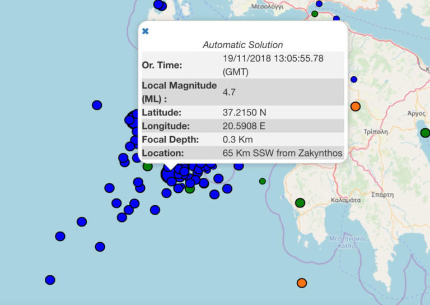Open the green marker beside Άργος
Viewport: 430px width, 305px height.
(425, 133)
